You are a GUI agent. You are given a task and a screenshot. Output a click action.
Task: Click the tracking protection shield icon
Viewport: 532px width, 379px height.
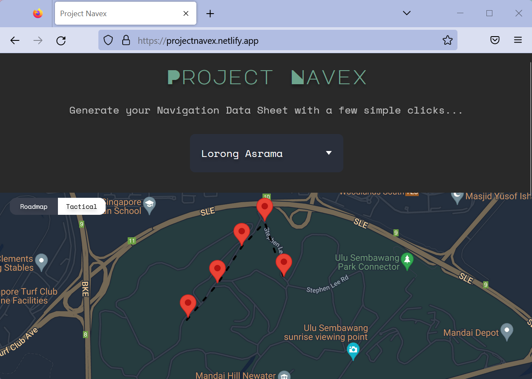pyautogui.click(x=108, y=40)
